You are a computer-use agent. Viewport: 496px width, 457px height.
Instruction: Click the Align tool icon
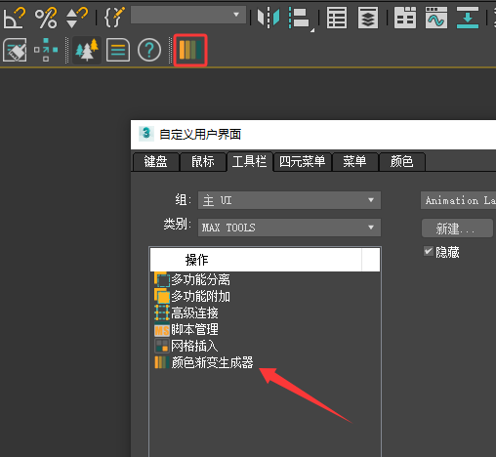300,19
